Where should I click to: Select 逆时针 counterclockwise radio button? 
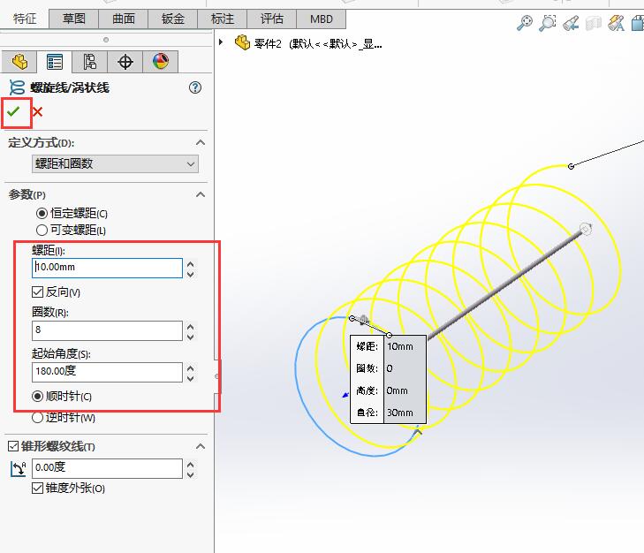[x=37, y=418]
